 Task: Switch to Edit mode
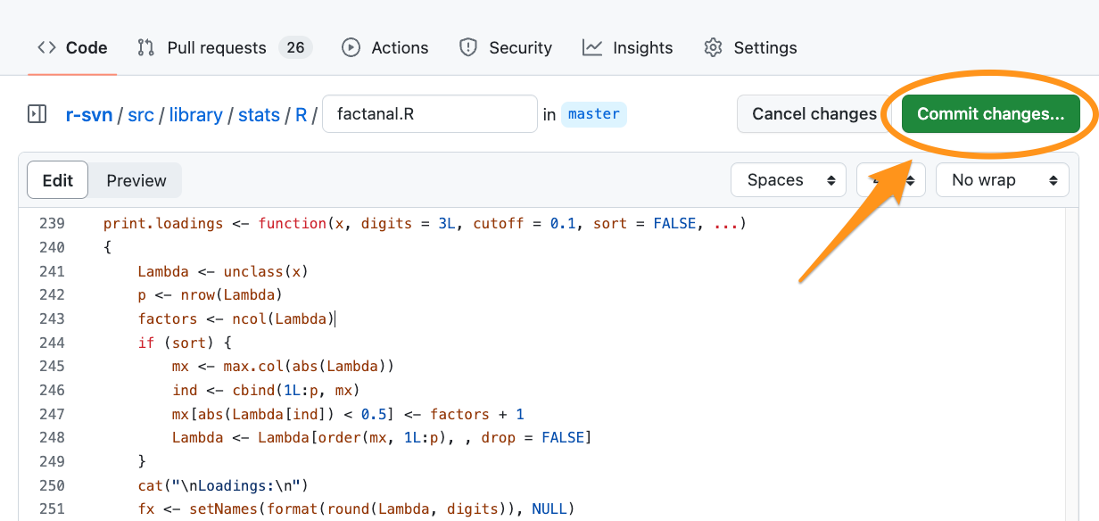coord(58,180)
